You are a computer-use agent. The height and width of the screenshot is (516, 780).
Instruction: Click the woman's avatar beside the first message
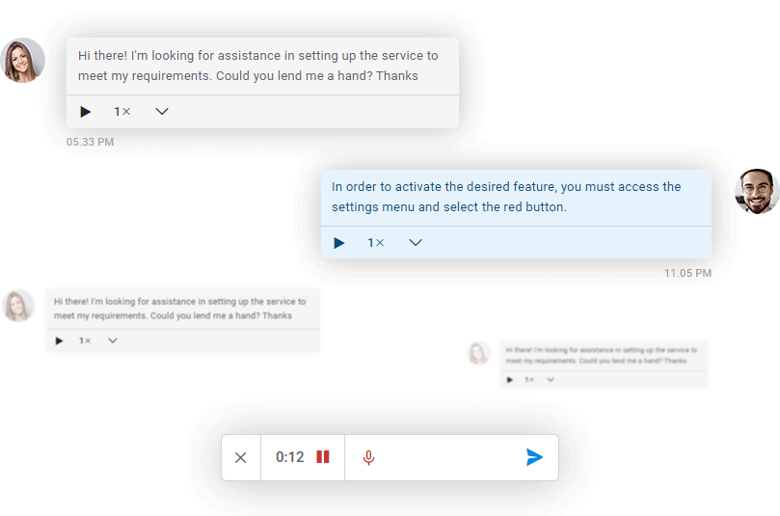coord(23,61)
